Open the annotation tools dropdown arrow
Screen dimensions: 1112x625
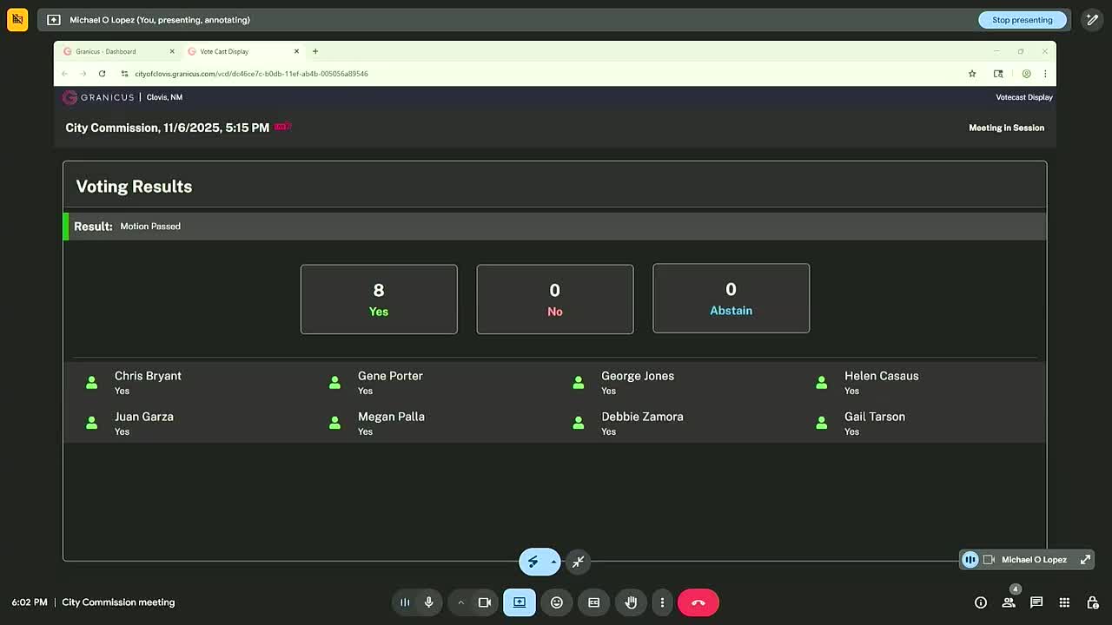(553, 562)
